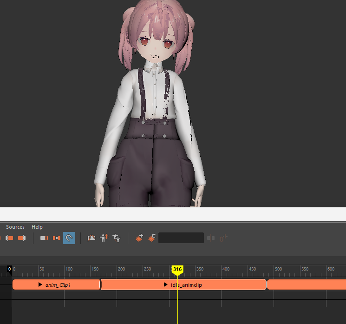The width and height of the screenshot is (346, 324).
Task: Click the dark text field in the toolbar
Action: (181, 238)
